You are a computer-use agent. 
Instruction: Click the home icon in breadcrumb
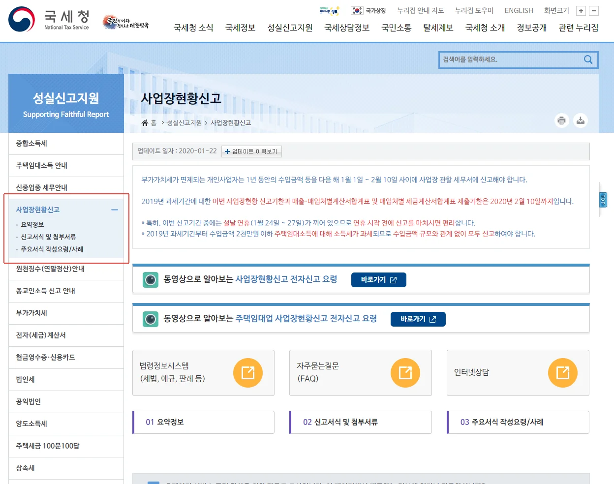[x=145, y=123]
